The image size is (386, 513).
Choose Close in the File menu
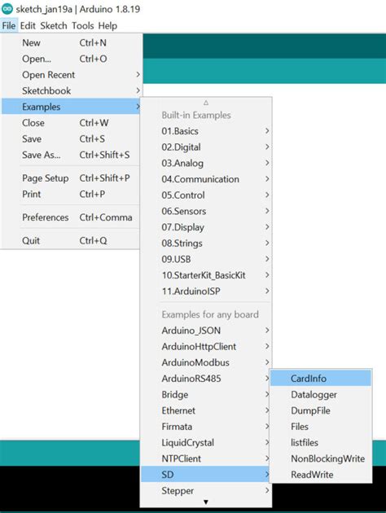[x=72, y=123]
